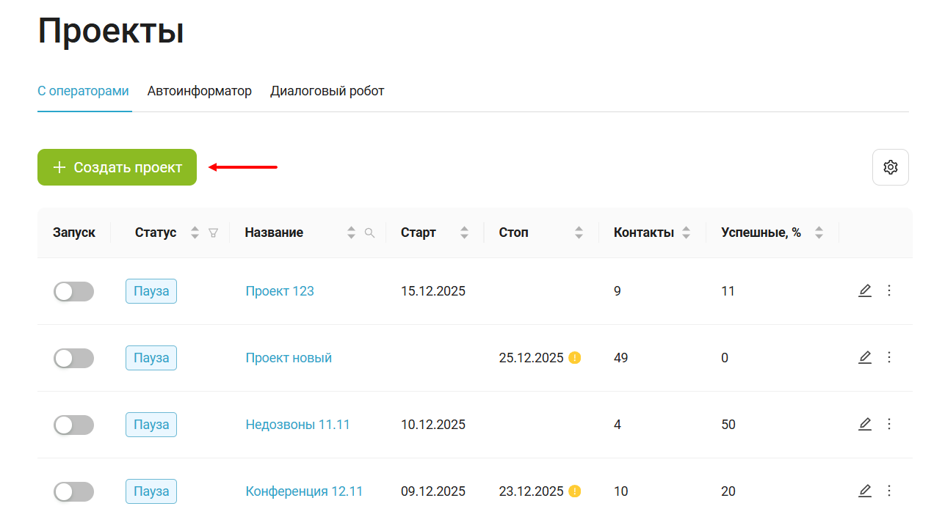Open the Конференция 12.11 project link
The height and width of the screenshot is (509, 945).
click(304, 491)
